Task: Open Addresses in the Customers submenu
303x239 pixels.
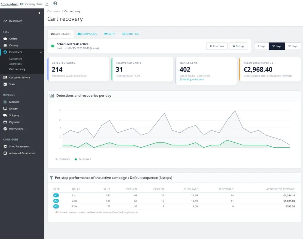Action: click(15, 64)
